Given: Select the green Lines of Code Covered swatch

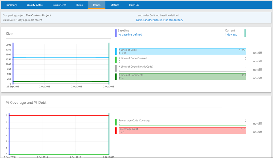Looking at the screenshot, I should coord(116,60).
